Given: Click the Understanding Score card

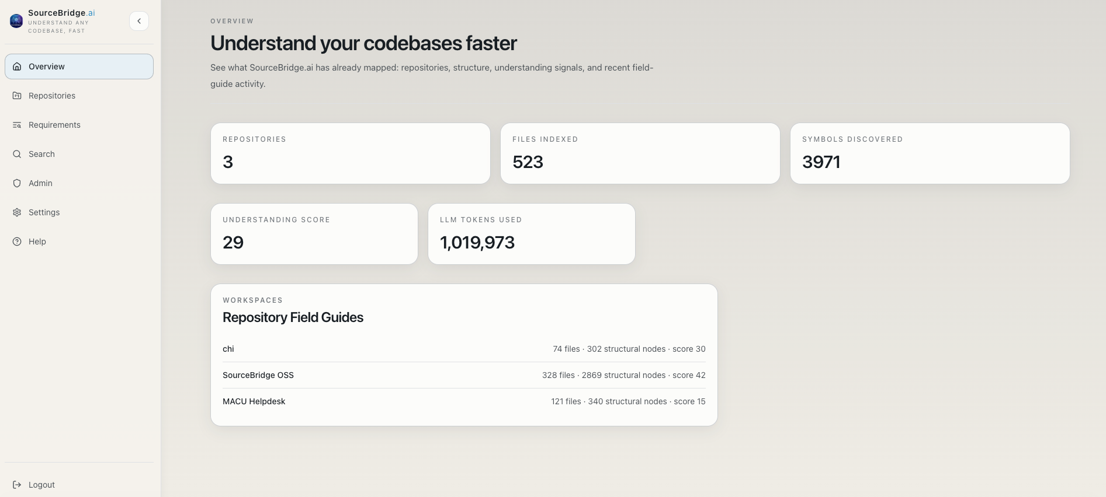Looking at the screenshot, I should point(314,233).
